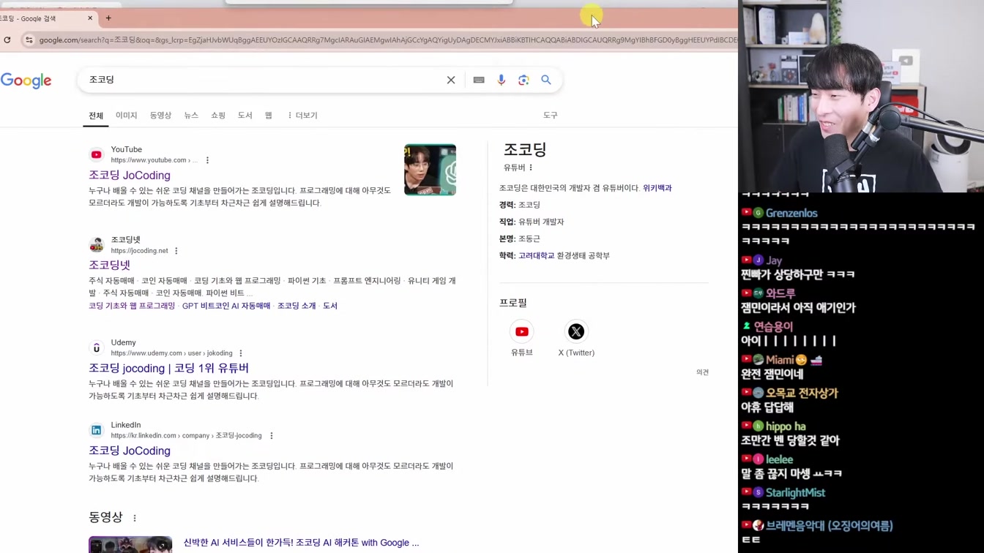
Task: Click the 의견 feedback link
Action: [x=702, y=372]
